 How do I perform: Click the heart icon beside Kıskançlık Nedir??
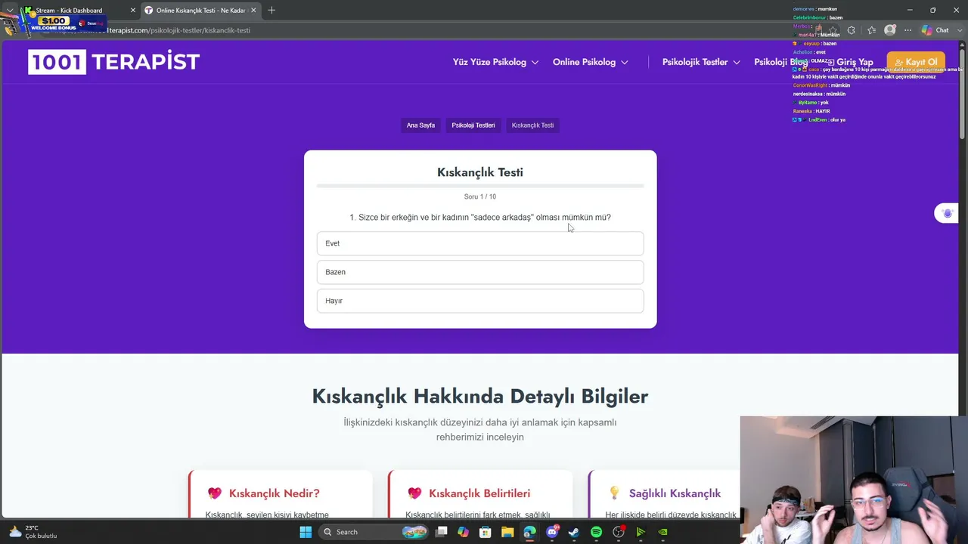point(215,493)
